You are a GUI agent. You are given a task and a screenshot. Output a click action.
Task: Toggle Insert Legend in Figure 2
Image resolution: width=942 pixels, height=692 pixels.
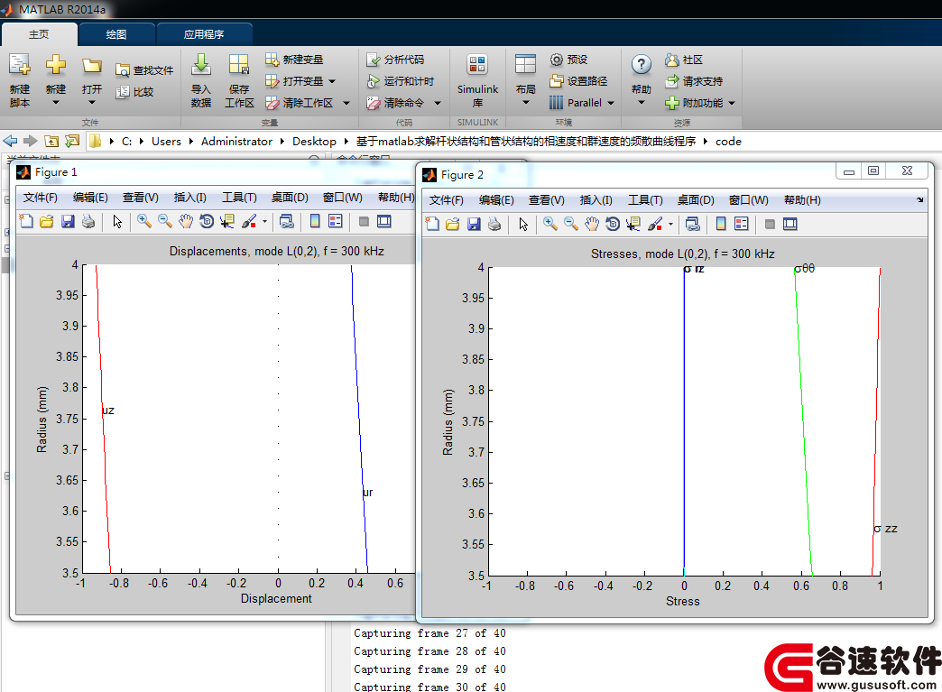pyautogui.click(x=742, y=224)
